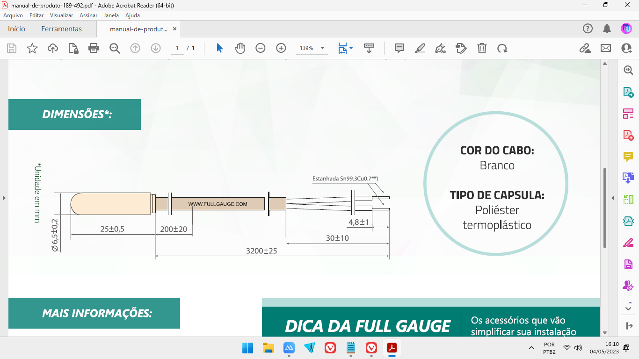The height and width of the screenshot is (359, 639).
Task: Click the vertical scrollbar thumb
Action: click(x=605, y=208)
